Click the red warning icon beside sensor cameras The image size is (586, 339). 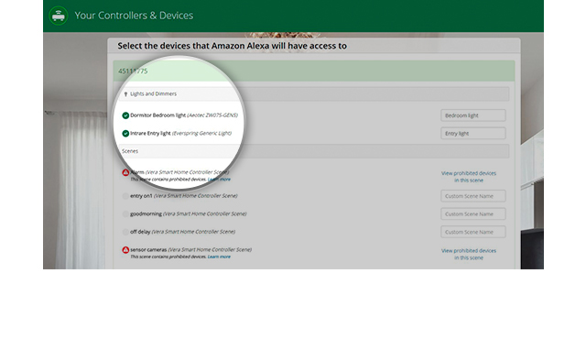pyautogui.click(x=125, y=250)
